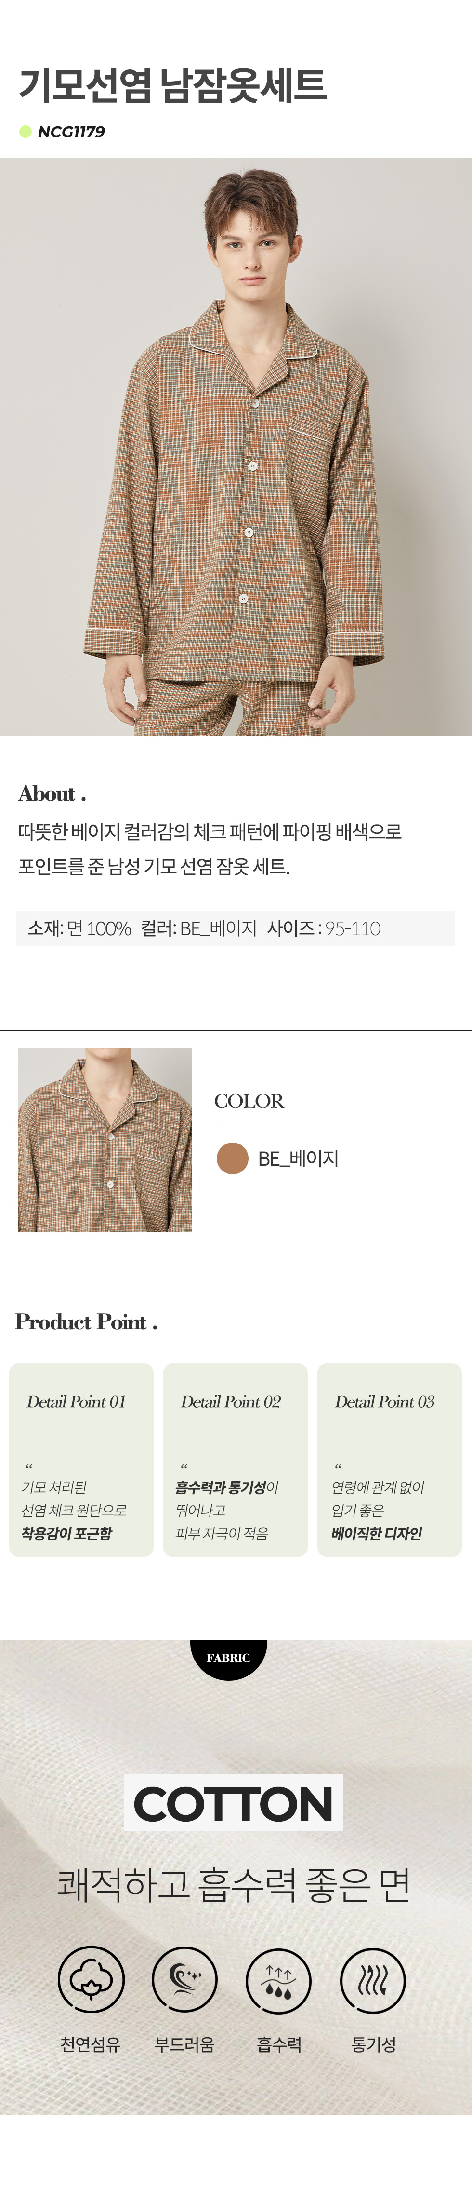Select the Detail Point 03 card
472x2206 pixels.
click(x=389, y=1459)
